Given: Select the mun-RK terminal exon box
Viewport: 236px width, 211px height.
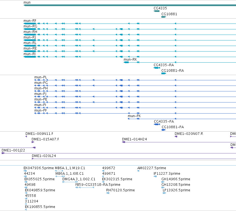Looking at the screenshot, I should [126, 62].
